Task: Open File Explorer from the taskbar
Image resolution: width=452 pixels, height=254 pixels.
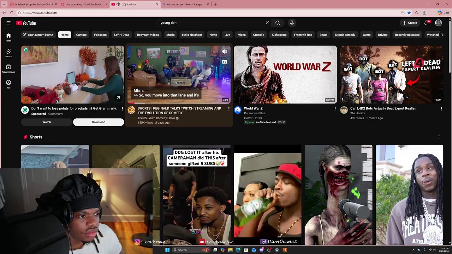Action: [230, 250]
